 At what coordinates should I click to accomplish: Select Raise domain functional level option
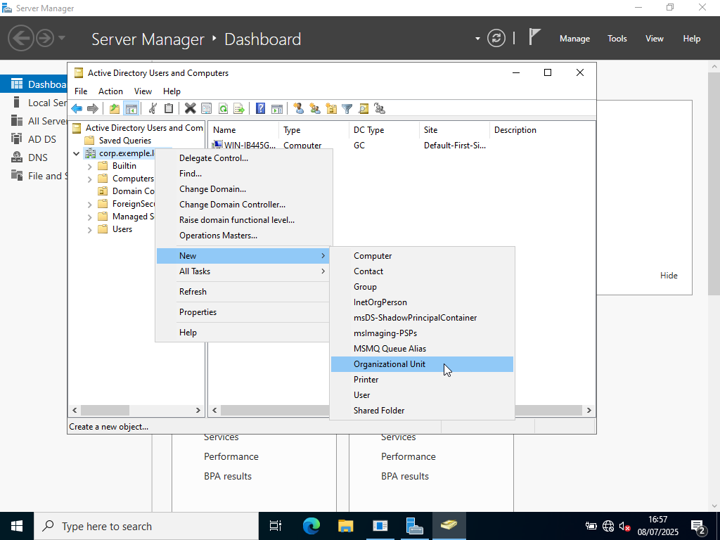(243, 220)
